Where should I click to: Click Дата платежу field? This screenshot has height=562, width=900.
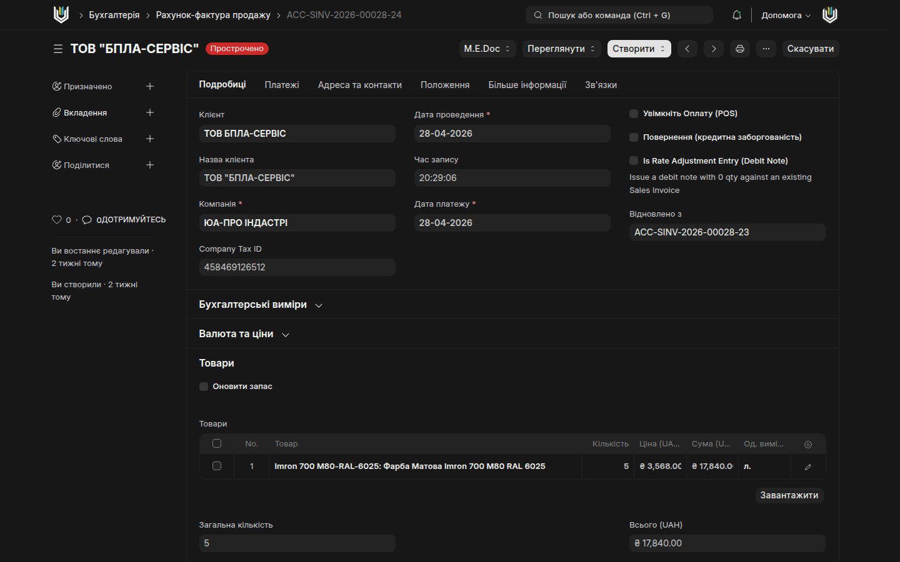coord(512,223)
